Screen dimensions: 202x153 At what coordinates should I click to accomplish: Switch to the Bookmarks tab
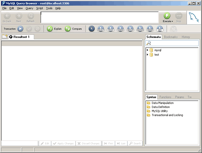pos(171,37)
